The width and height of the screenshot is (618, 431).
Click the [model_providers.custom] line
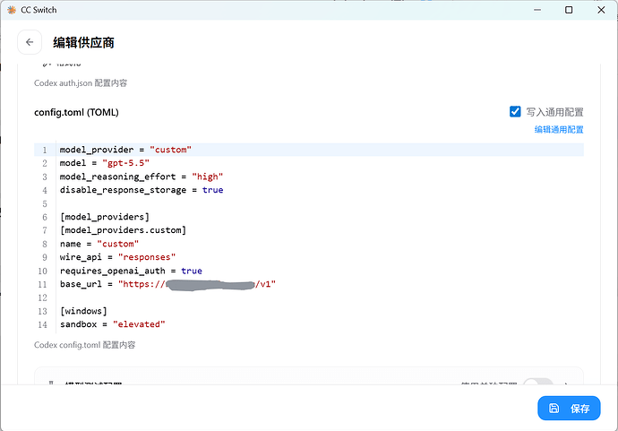tap(123, 230)
